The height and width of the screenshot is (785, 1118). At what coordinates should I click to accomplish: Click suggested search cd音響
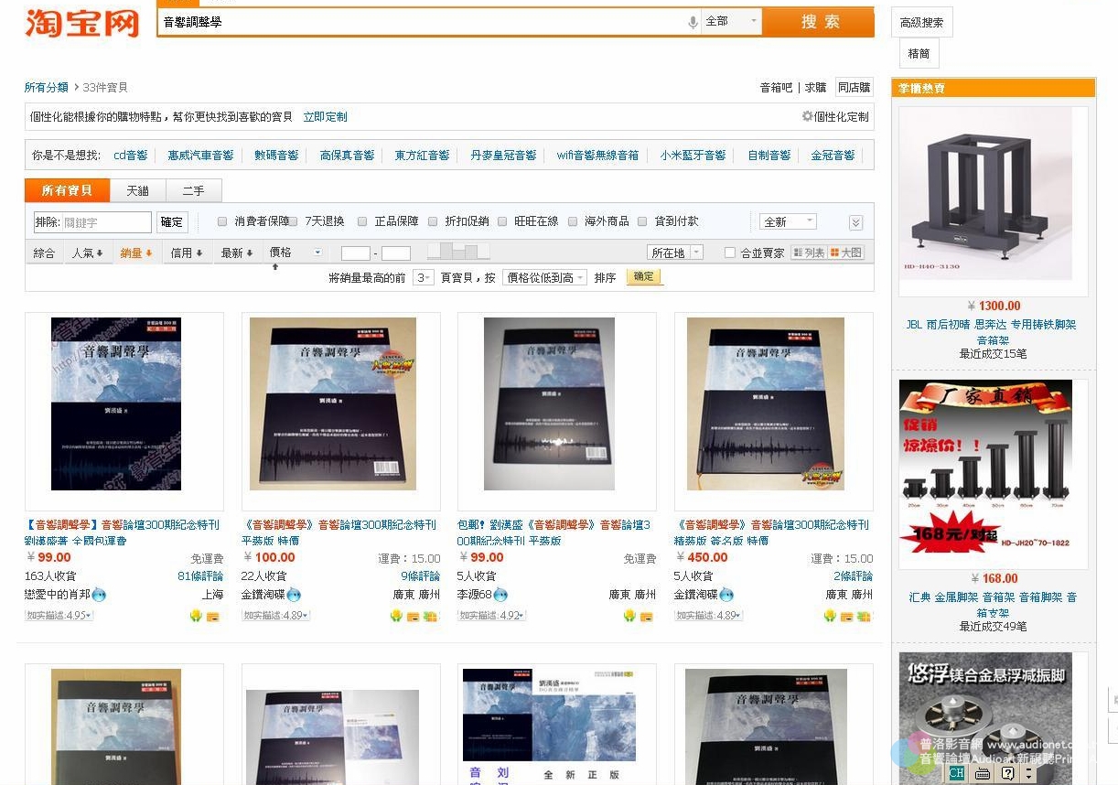131,155
